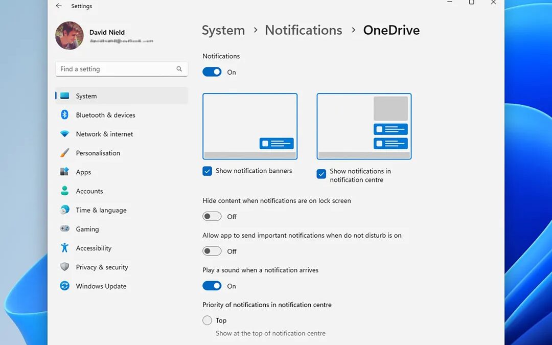
Task: Click the search magnifier icon
Action: point(179,69)
